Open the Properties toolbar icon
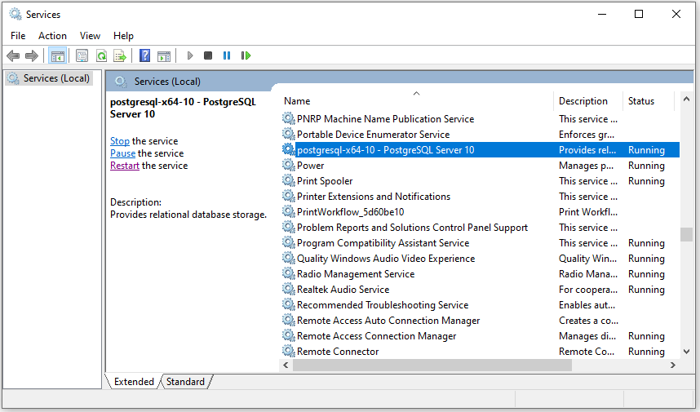 click(82, 55)
